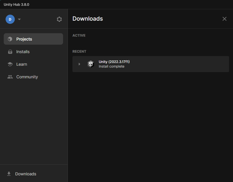
Task: Select the Projects label in the sidebar
Action: click(x=24, y=39)
